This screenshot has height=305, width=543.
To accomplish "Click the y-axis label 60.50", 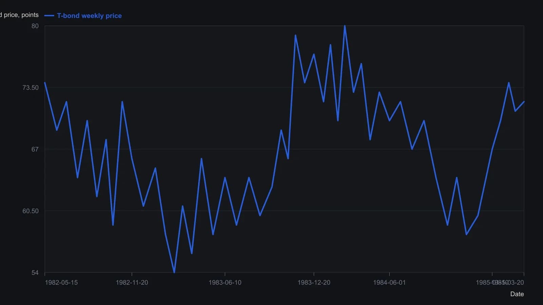I will pyautogui.click(x=31, y=211).
